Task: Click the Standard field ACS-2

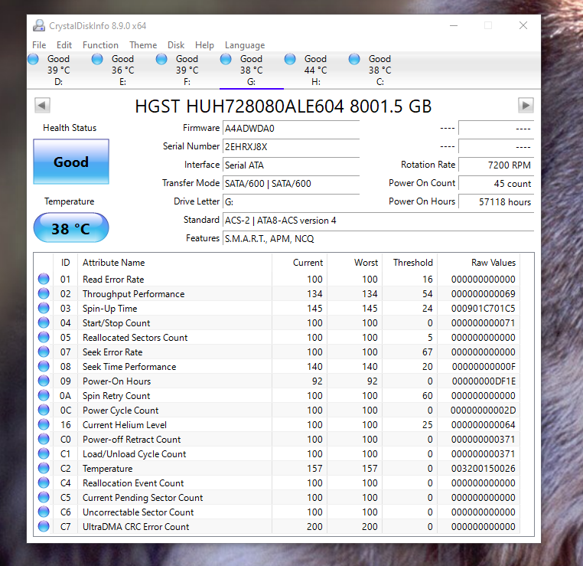Action: click(379, 221)
